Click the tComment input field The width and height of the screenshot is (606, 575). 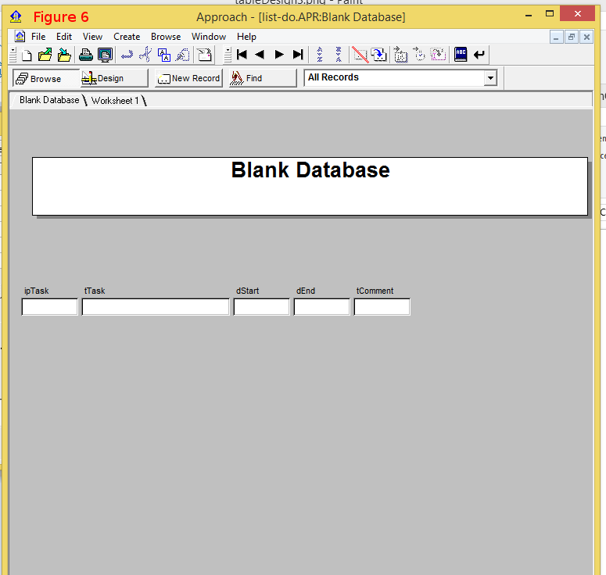[382, 307]
